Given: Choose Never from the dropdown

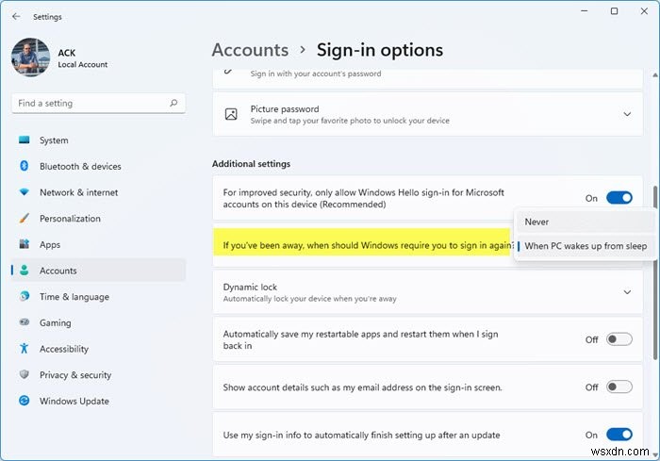Looking at the screenshot, I should 585,222.
